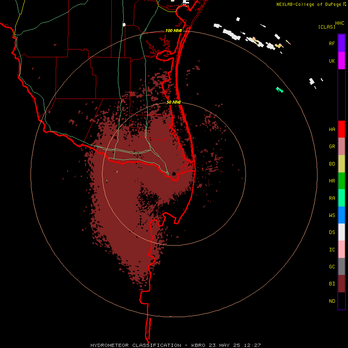Viewport: 348px width, 348px height.
Task: Select the GR pinkish legend swatch
Action: 341,147
